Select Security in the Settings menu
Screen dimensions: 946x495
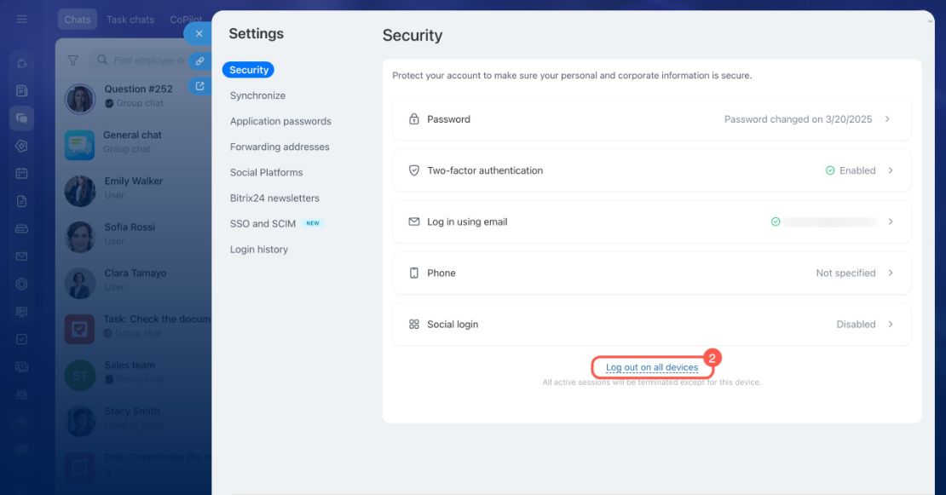coord(249,70)
